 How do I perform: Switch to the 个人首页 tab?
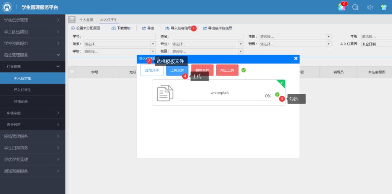[x=86, y=20]
